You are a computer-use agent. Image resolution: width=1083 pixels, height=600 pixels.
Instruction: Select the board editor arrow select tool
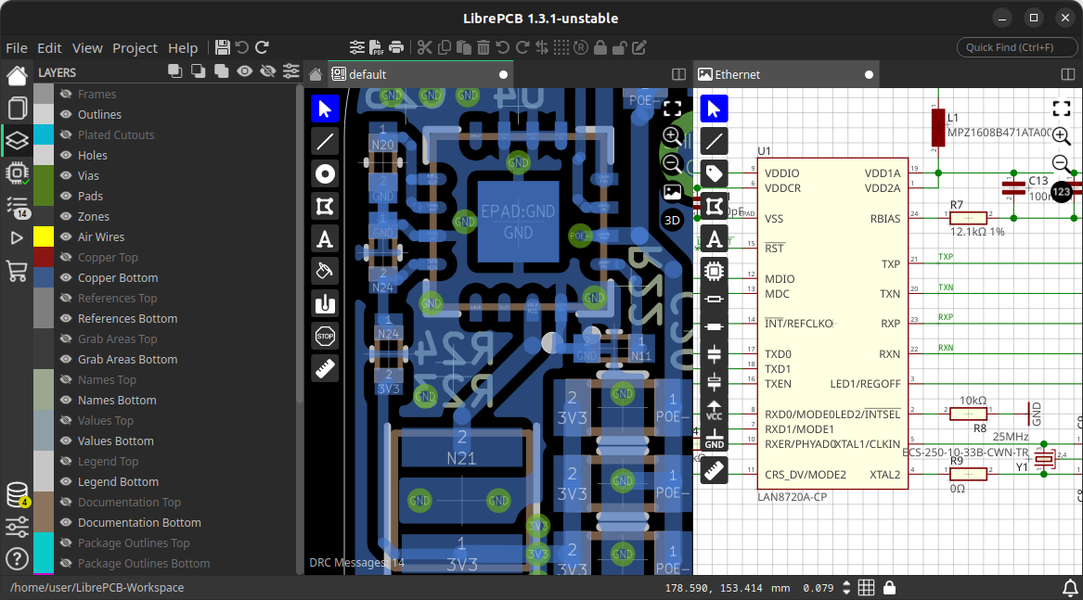(325, 109)
